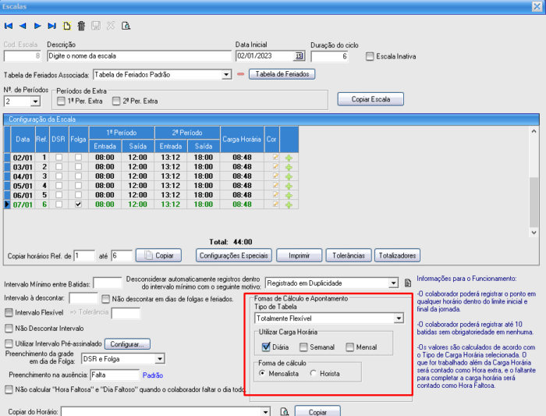
Task: Click green plus icon on row 02/01
Action: tap(289, 158)
